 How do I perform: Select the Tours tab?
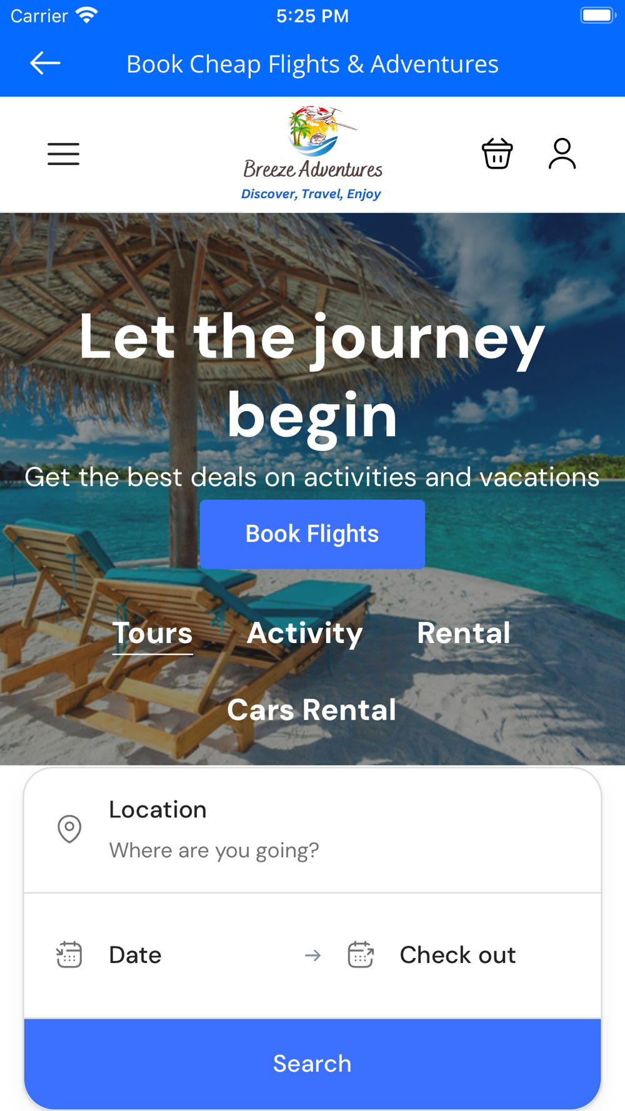(152, 633)
